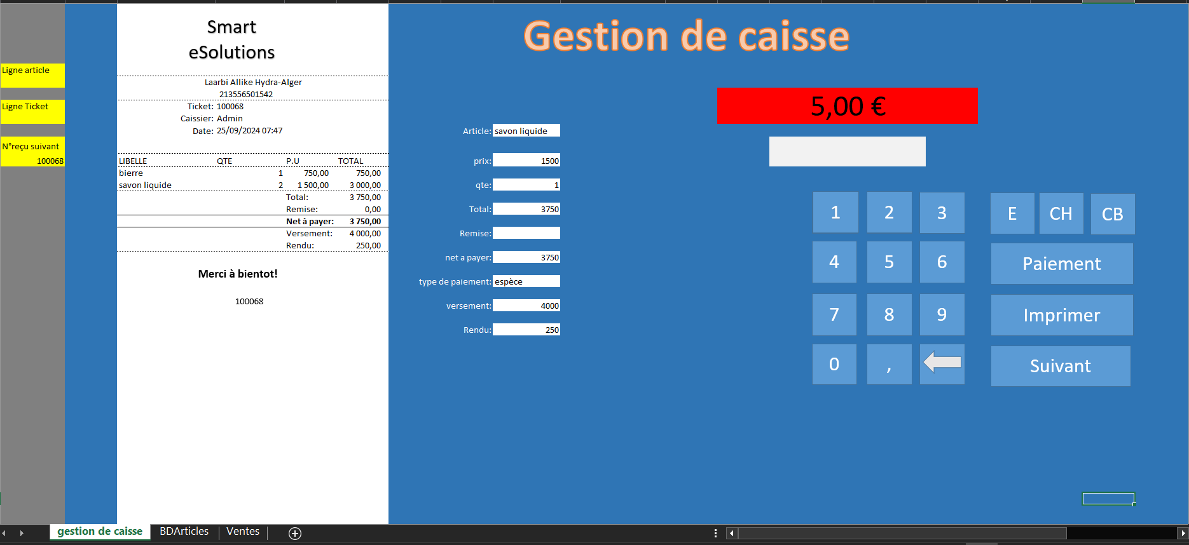The image size is (1189, 545).
Task: Click the prix field showing 1500
Action: point(526,161)
